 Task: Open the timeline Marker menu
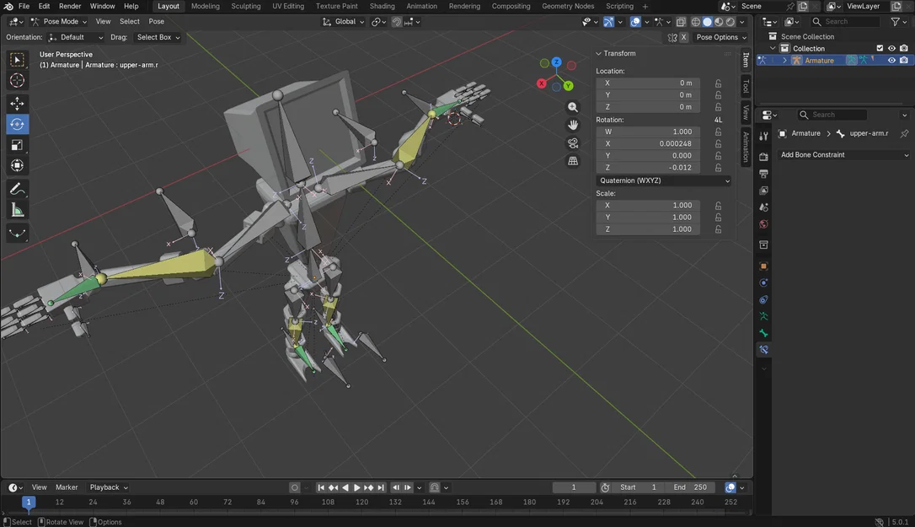[x=67, y=487]
